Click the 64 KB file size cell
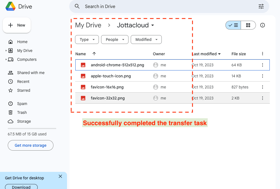 (x=237, y=65)
